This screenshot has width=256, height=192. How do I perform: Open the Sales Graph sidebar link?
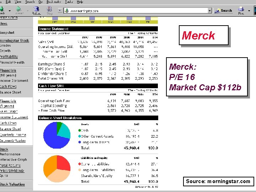tap(9, 111)
